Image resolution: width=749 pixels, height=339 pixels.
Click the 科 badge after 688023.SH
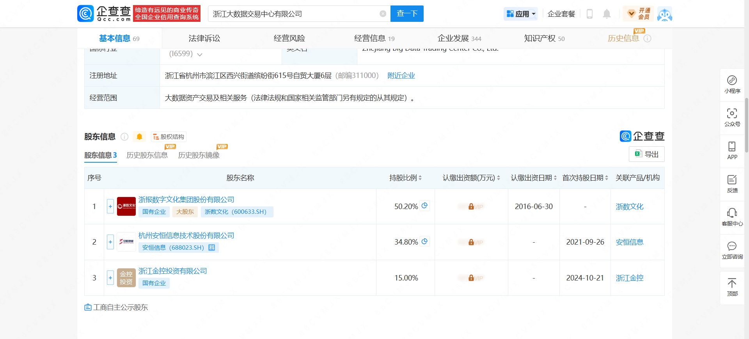pyautogui.click(x=212, y=248)
